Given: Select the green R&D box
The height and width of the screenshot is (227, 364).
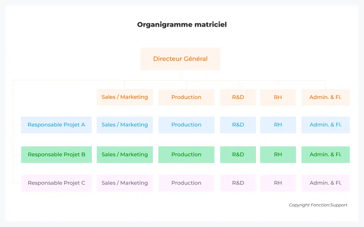Looking at the screenshot, I should pos(238,155).
